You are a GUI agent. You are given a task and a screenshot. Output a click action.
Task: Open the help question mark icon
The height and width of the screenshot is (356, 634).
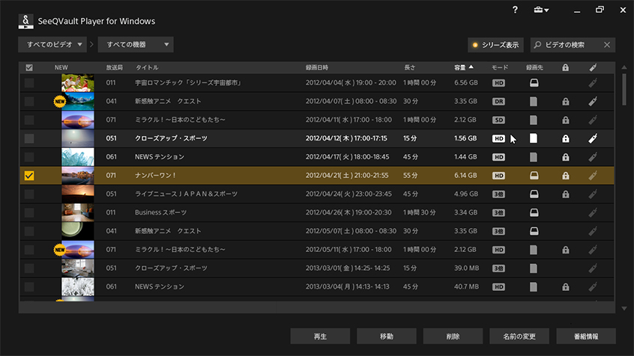coord(515,10)
